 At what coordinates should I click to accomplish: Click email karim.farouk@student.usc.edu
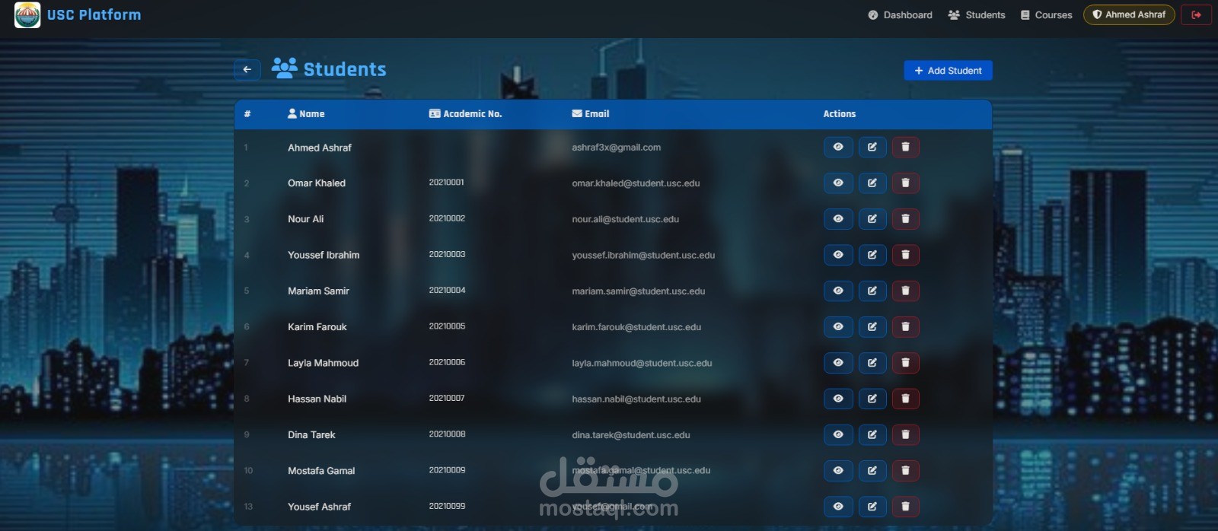(636, 327)
